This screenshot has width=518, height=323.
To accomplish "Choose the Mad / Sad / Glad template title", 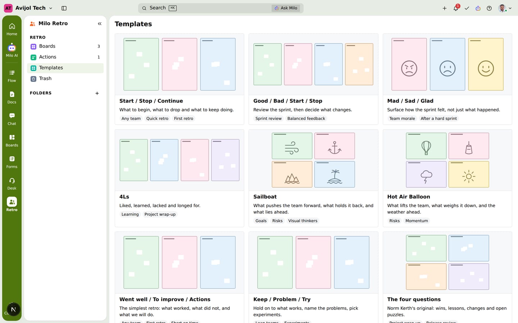I will 410,101.
